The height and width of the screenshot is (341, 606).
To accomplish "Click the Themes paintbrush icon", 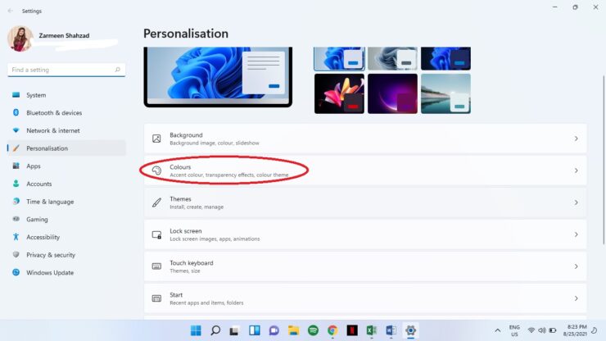I will [156, 202].
